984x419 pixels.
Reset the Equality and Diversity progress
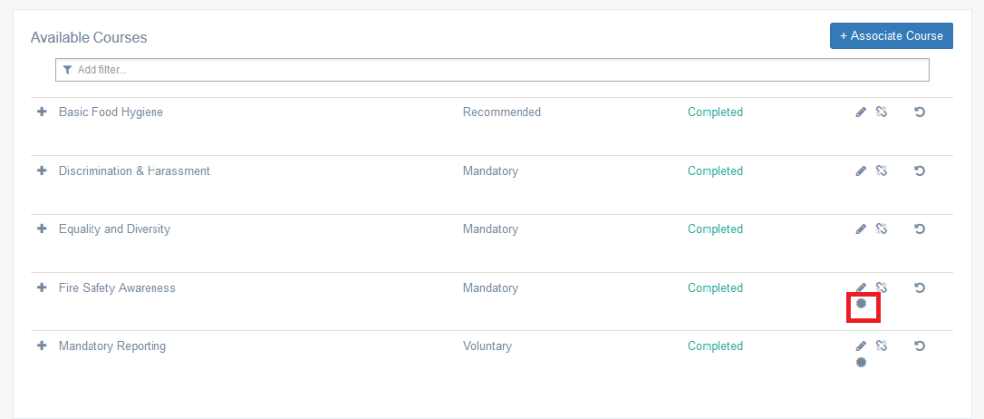tap(919, 229)
